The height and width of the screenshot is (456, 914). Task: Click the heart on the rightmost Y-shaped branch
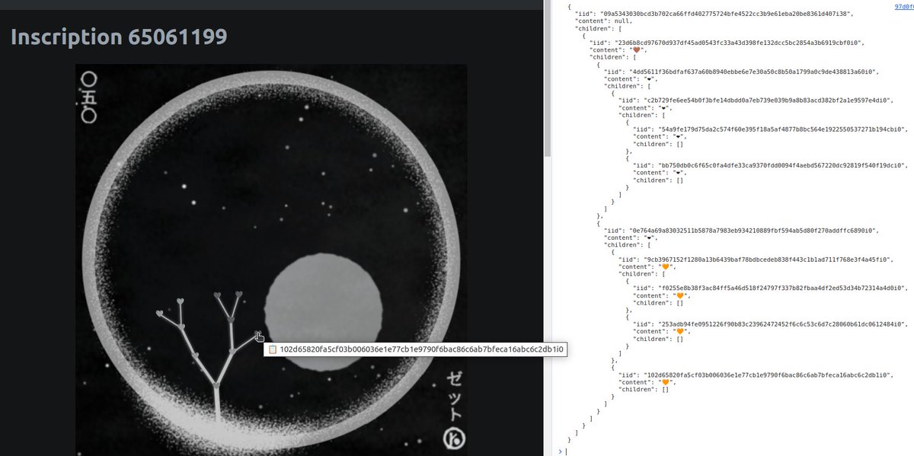point(238,295)
